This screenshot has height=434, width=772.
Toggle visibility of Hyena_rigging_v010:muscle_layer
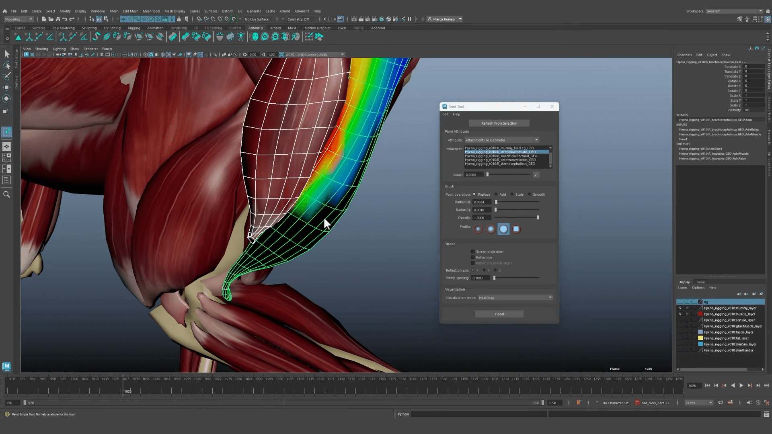[680, 314]
